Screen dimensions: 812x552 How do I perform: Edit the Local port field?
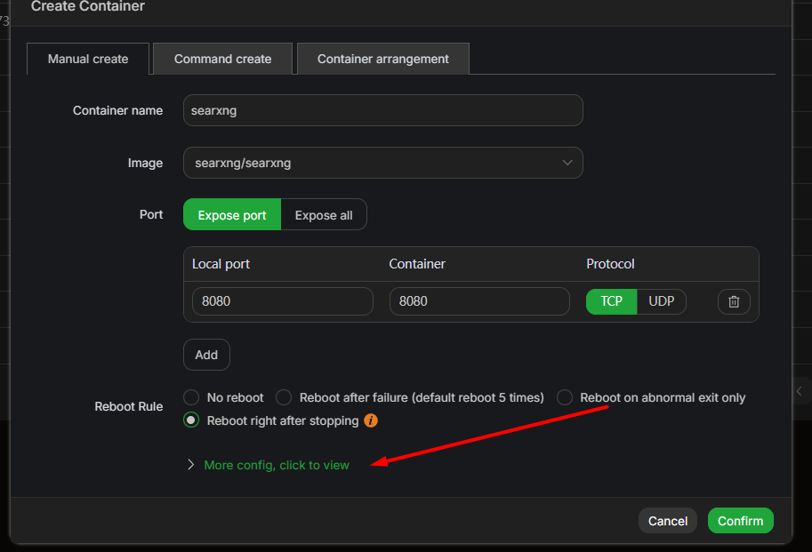(x=283, y=301)
